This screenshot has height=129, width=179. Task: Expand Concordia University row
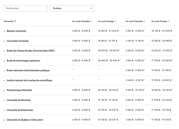click(x=4, y=41)
